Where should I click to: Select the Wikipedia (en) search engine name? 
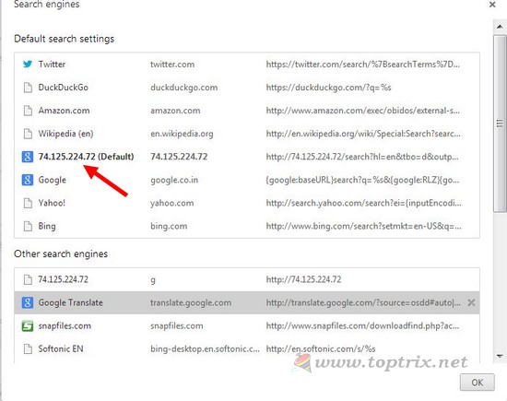65,134
